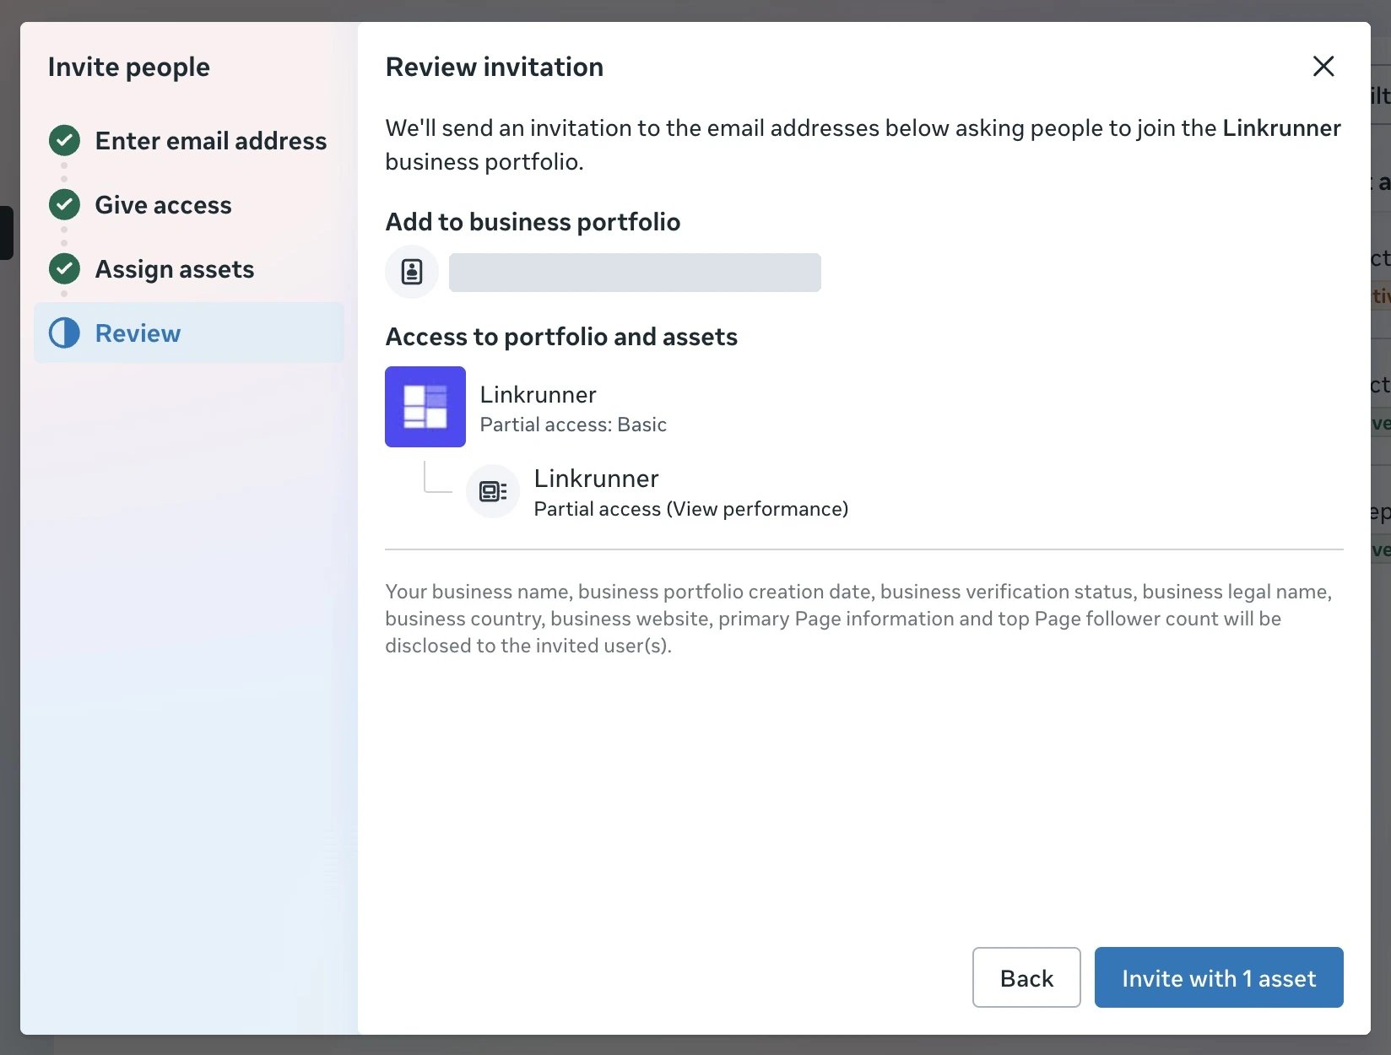This screenshot has width=1391, height=1055.
Task: Select the Review step
Action: click(189, 333)
